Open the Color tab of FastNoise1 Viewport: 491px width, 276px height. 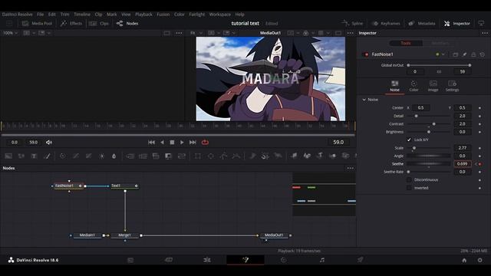coord(414,86)
